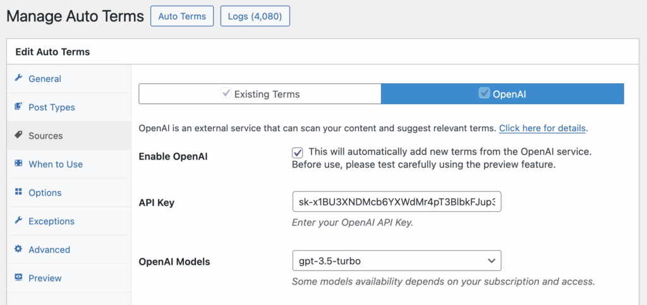The height and width of the screenshot is (305, 647).
Task: Open the OpenAI Models dropdown
Action: 397,260
